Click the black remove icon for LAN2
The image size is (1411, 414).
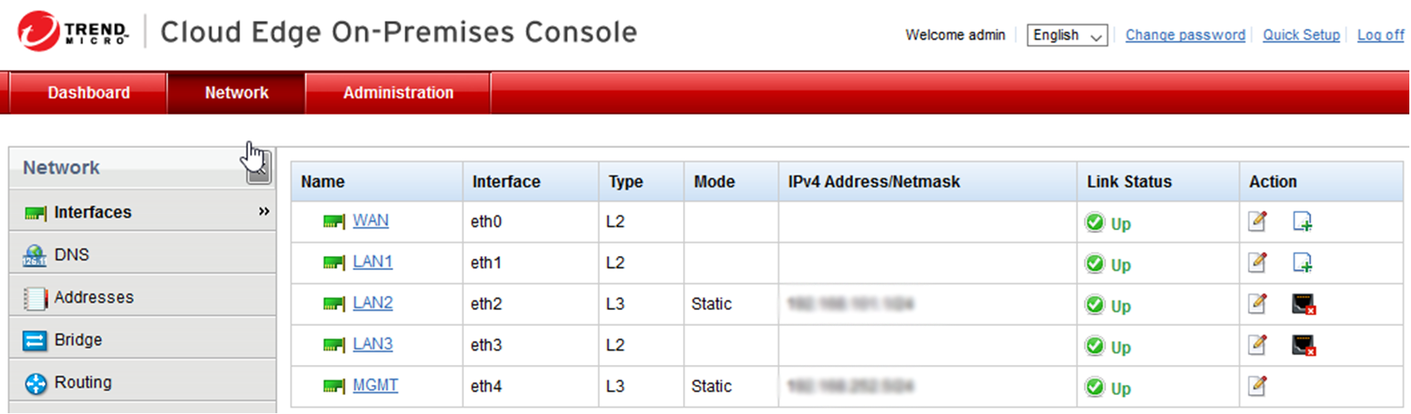click(x=1303, y=303)
